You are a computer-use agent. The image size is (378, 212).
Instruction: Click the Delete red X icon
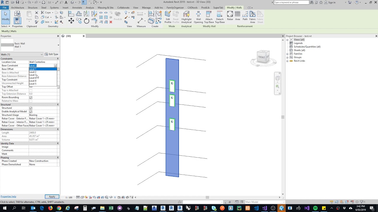[111, 22]
